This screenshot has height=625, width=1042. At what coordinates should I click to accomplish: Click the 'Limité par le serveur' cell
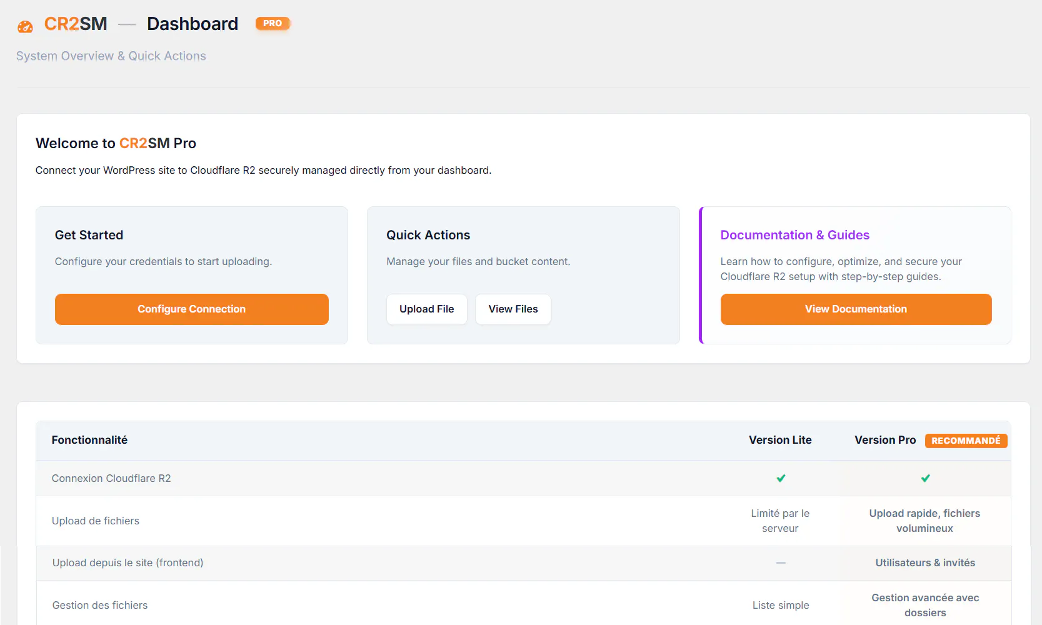point(780,521)
